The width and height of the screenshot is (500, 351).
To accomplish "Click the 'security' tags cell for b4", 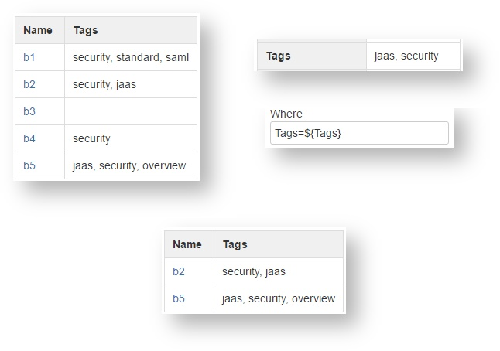I will pyautogui.click(x=91, y=138).
